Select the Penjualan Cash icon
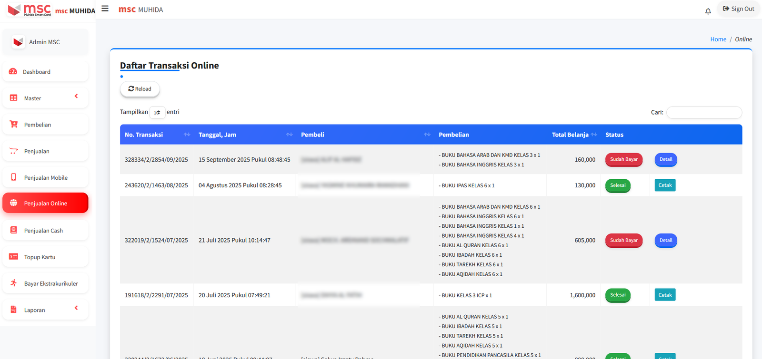Viewport: 762px width, 359px height. click(13, 230)
